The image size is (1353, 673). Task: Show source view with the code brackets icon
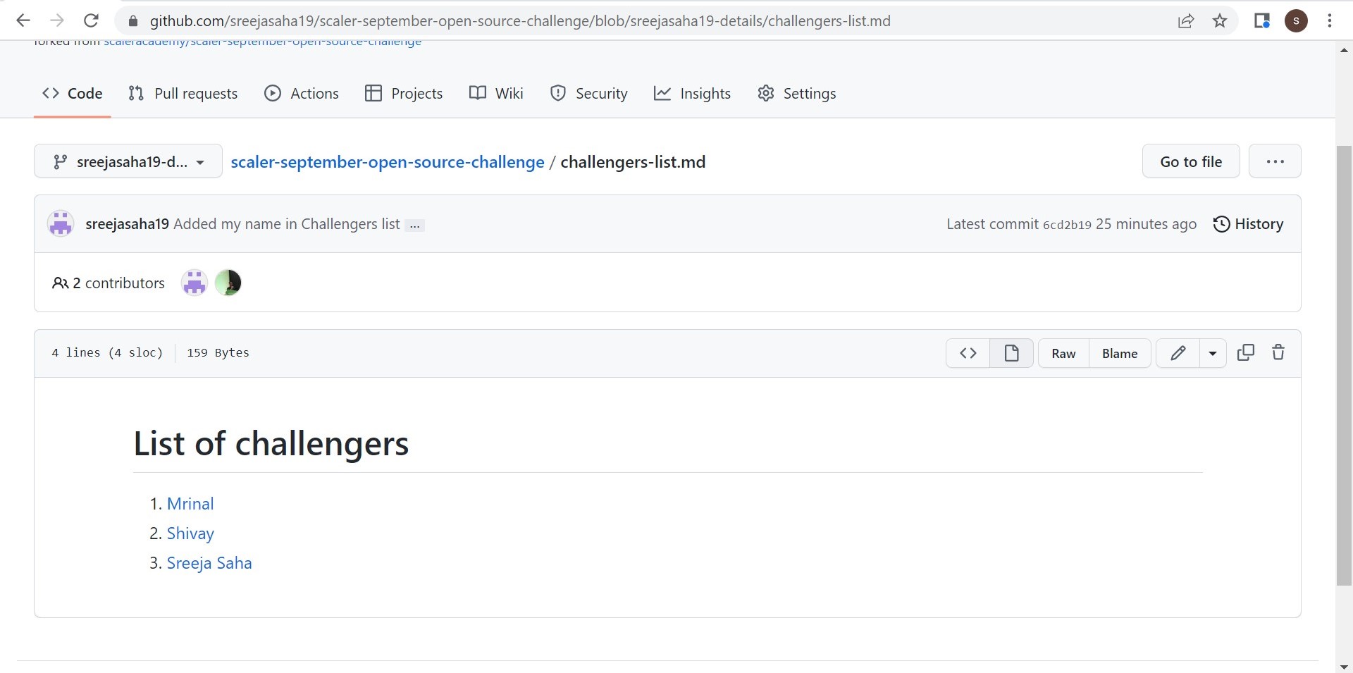tap(968, 353)
